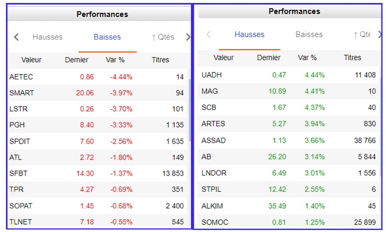Click the Valeur column header in the left panel
This screenshot has height=232, width=386.
pyautogui.click(x=31, y=60)
